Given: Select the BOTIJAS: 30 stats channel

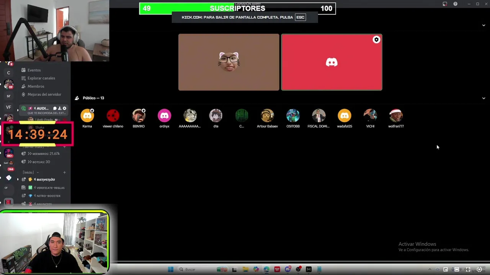Looking at the screenshot, I should click(44, 162).
